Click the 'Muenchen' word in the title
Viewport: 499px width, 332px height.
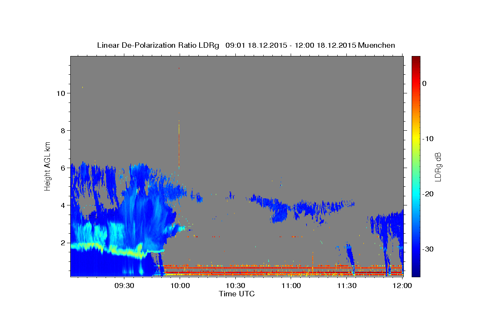pyautogui.click(x=377, y=45)
